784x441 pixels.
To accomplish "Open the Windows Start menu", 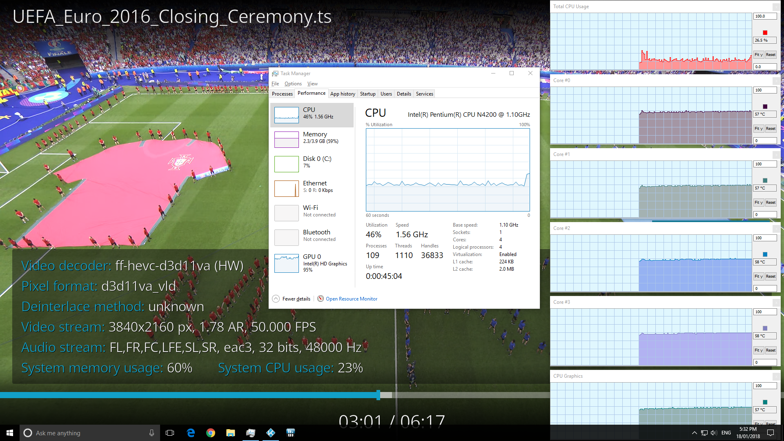I will pyautogui.click(x=10, y=433).
